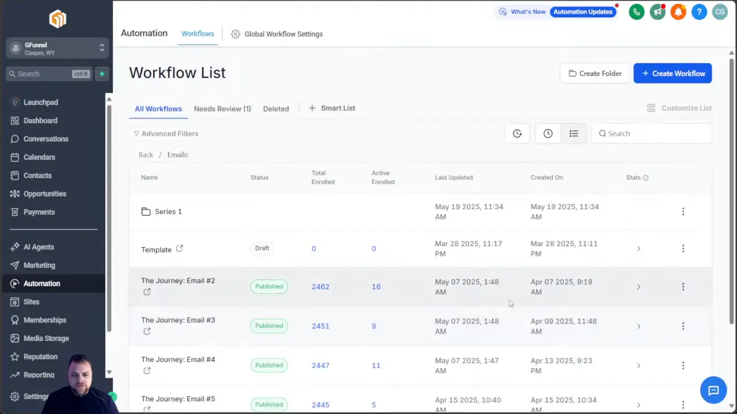This screenshot has height=414, width=737.
Task: Click the phone dialer icon in header
Action: 637,11
